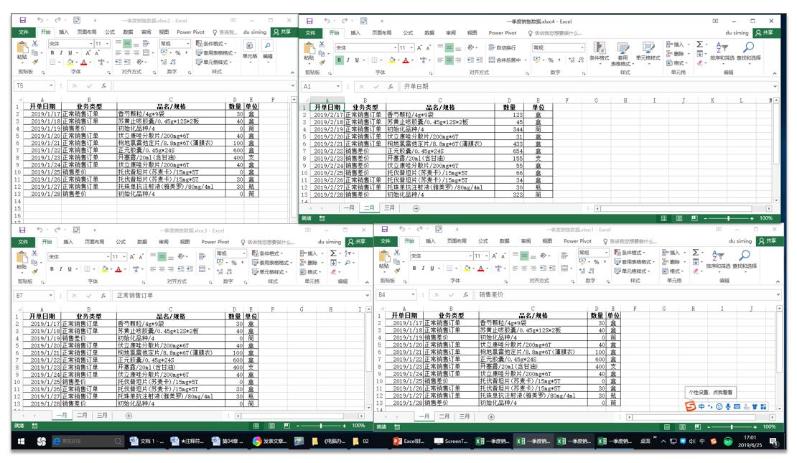Click 自动换行 wrap text in xlsx:4
This screenshot has width=797, height=463.
tap(502, 48)
